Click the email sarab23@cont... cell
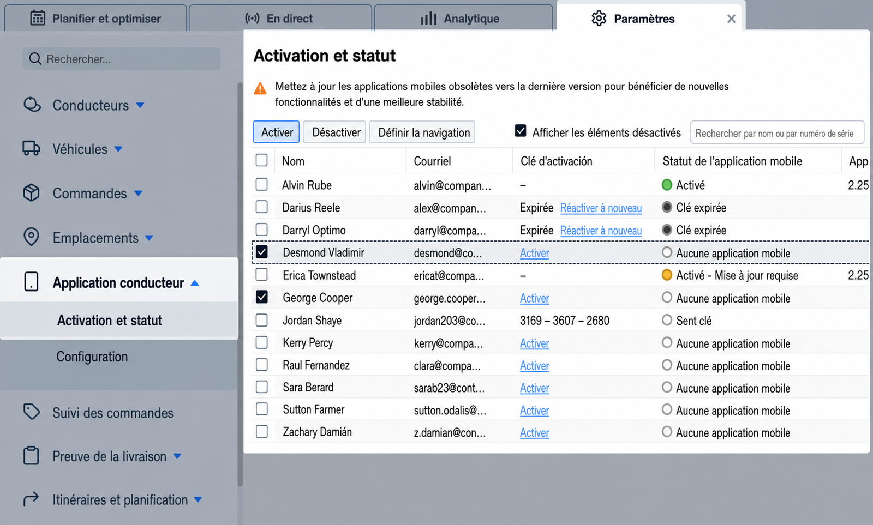The width and height of the screenshot is (873, 525). coord(449,388)
